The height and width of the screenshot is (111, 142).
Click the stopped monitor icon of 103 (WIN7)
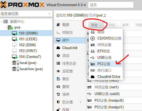coord(14,51)
